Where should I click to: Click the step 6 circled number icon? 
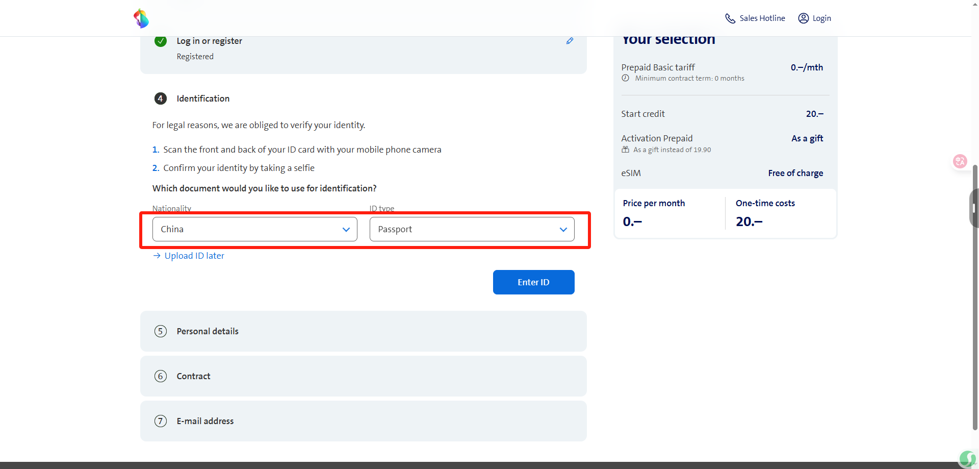(x=161, y=376)
